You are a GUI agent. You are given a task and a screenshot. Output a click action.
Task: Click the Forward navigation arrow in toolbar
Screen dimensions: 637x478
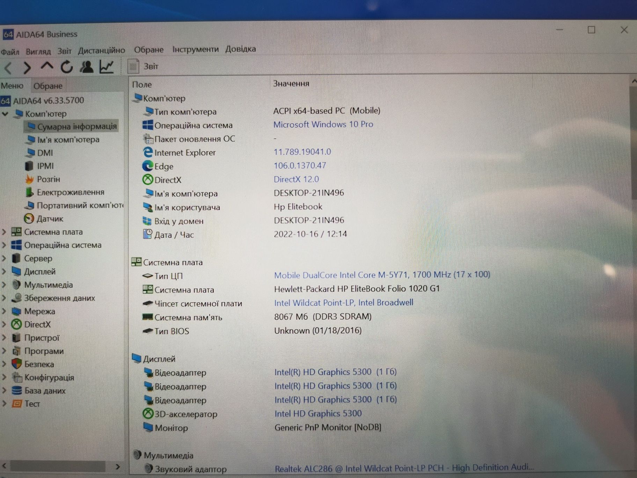point(27,67)
